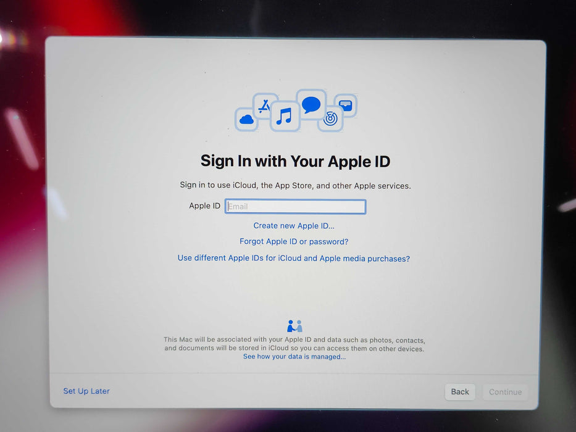This screenshot has width=576, height=432.
Task: Click the 'Sign in to use iCloud' description
Action: [x=295, y=185]
